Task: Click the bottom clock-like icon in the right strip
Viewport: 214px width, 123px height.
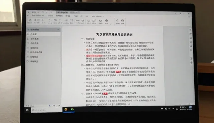Action: pyautogui.click(x=191, y=63)
